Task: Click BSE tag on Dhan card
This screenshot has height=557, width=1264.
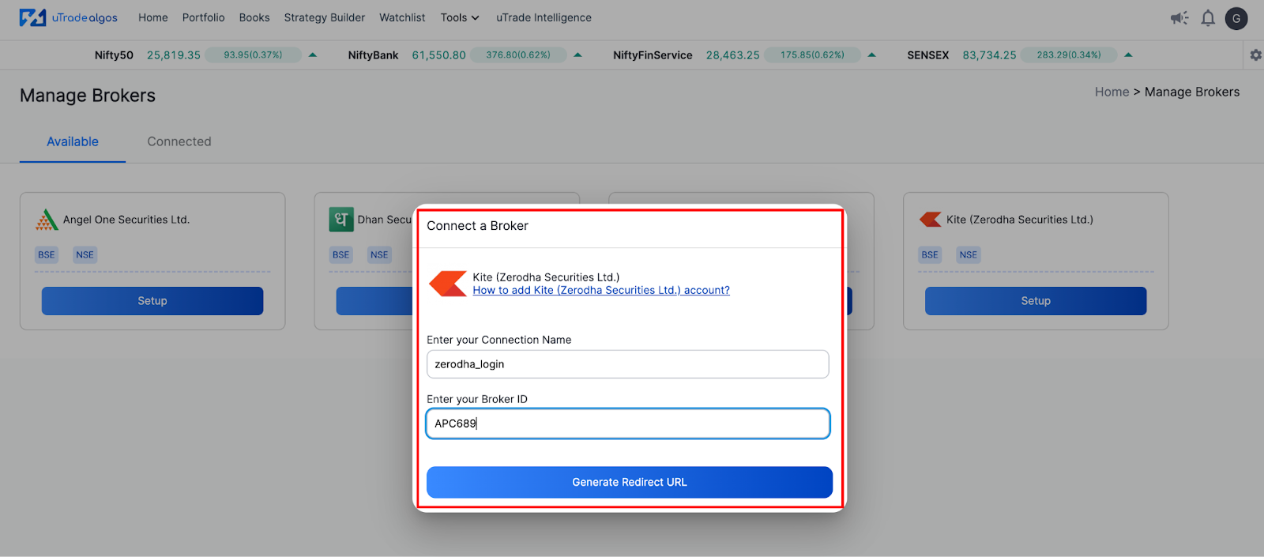Action: pyautogui.click(x=340, y=254)
